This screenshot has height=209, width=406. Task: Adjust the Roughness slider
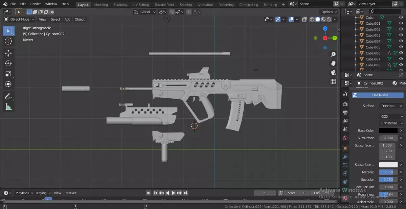388,194
